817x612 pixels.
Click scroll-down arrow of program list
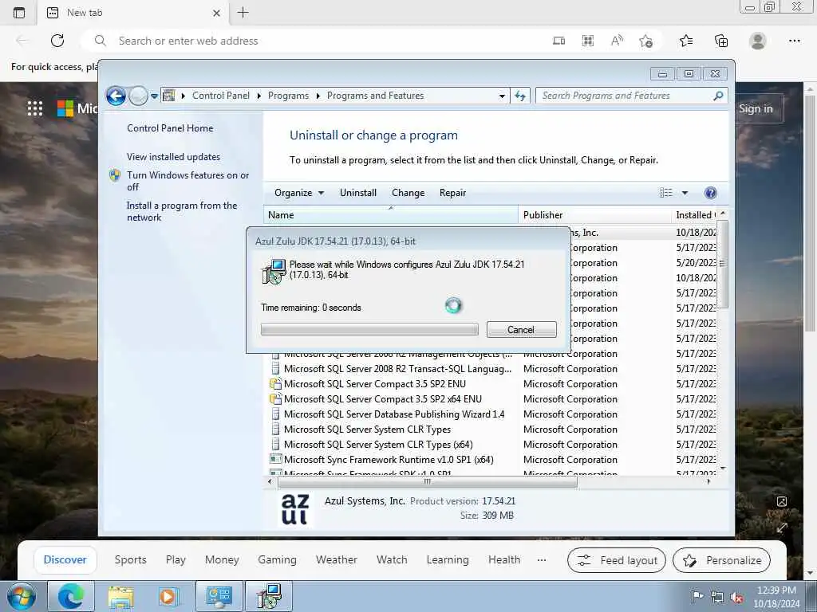pos(722,469)
